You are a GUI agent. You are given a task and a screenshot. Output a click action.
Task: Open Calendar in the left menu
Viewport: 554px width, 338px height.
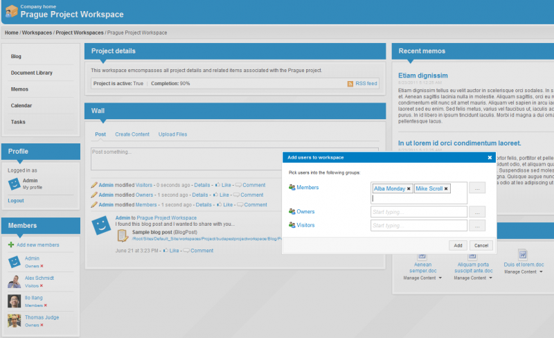tap(21, 106)
